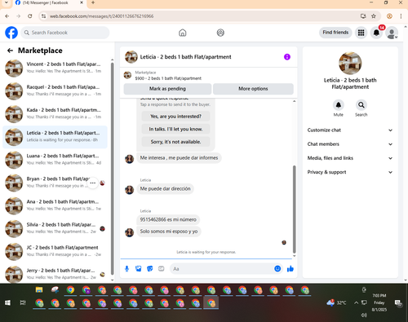This screenshot has height=322, width=408.
Task: Open the Facebook Home icon
Action: pyautogui.click(x=183, y=33)
